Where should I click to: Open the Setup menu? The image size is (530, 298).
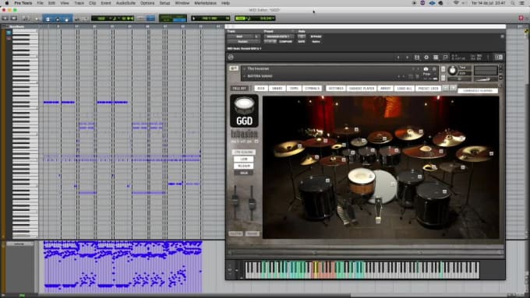pyautogui.click(x=164, y=3)
